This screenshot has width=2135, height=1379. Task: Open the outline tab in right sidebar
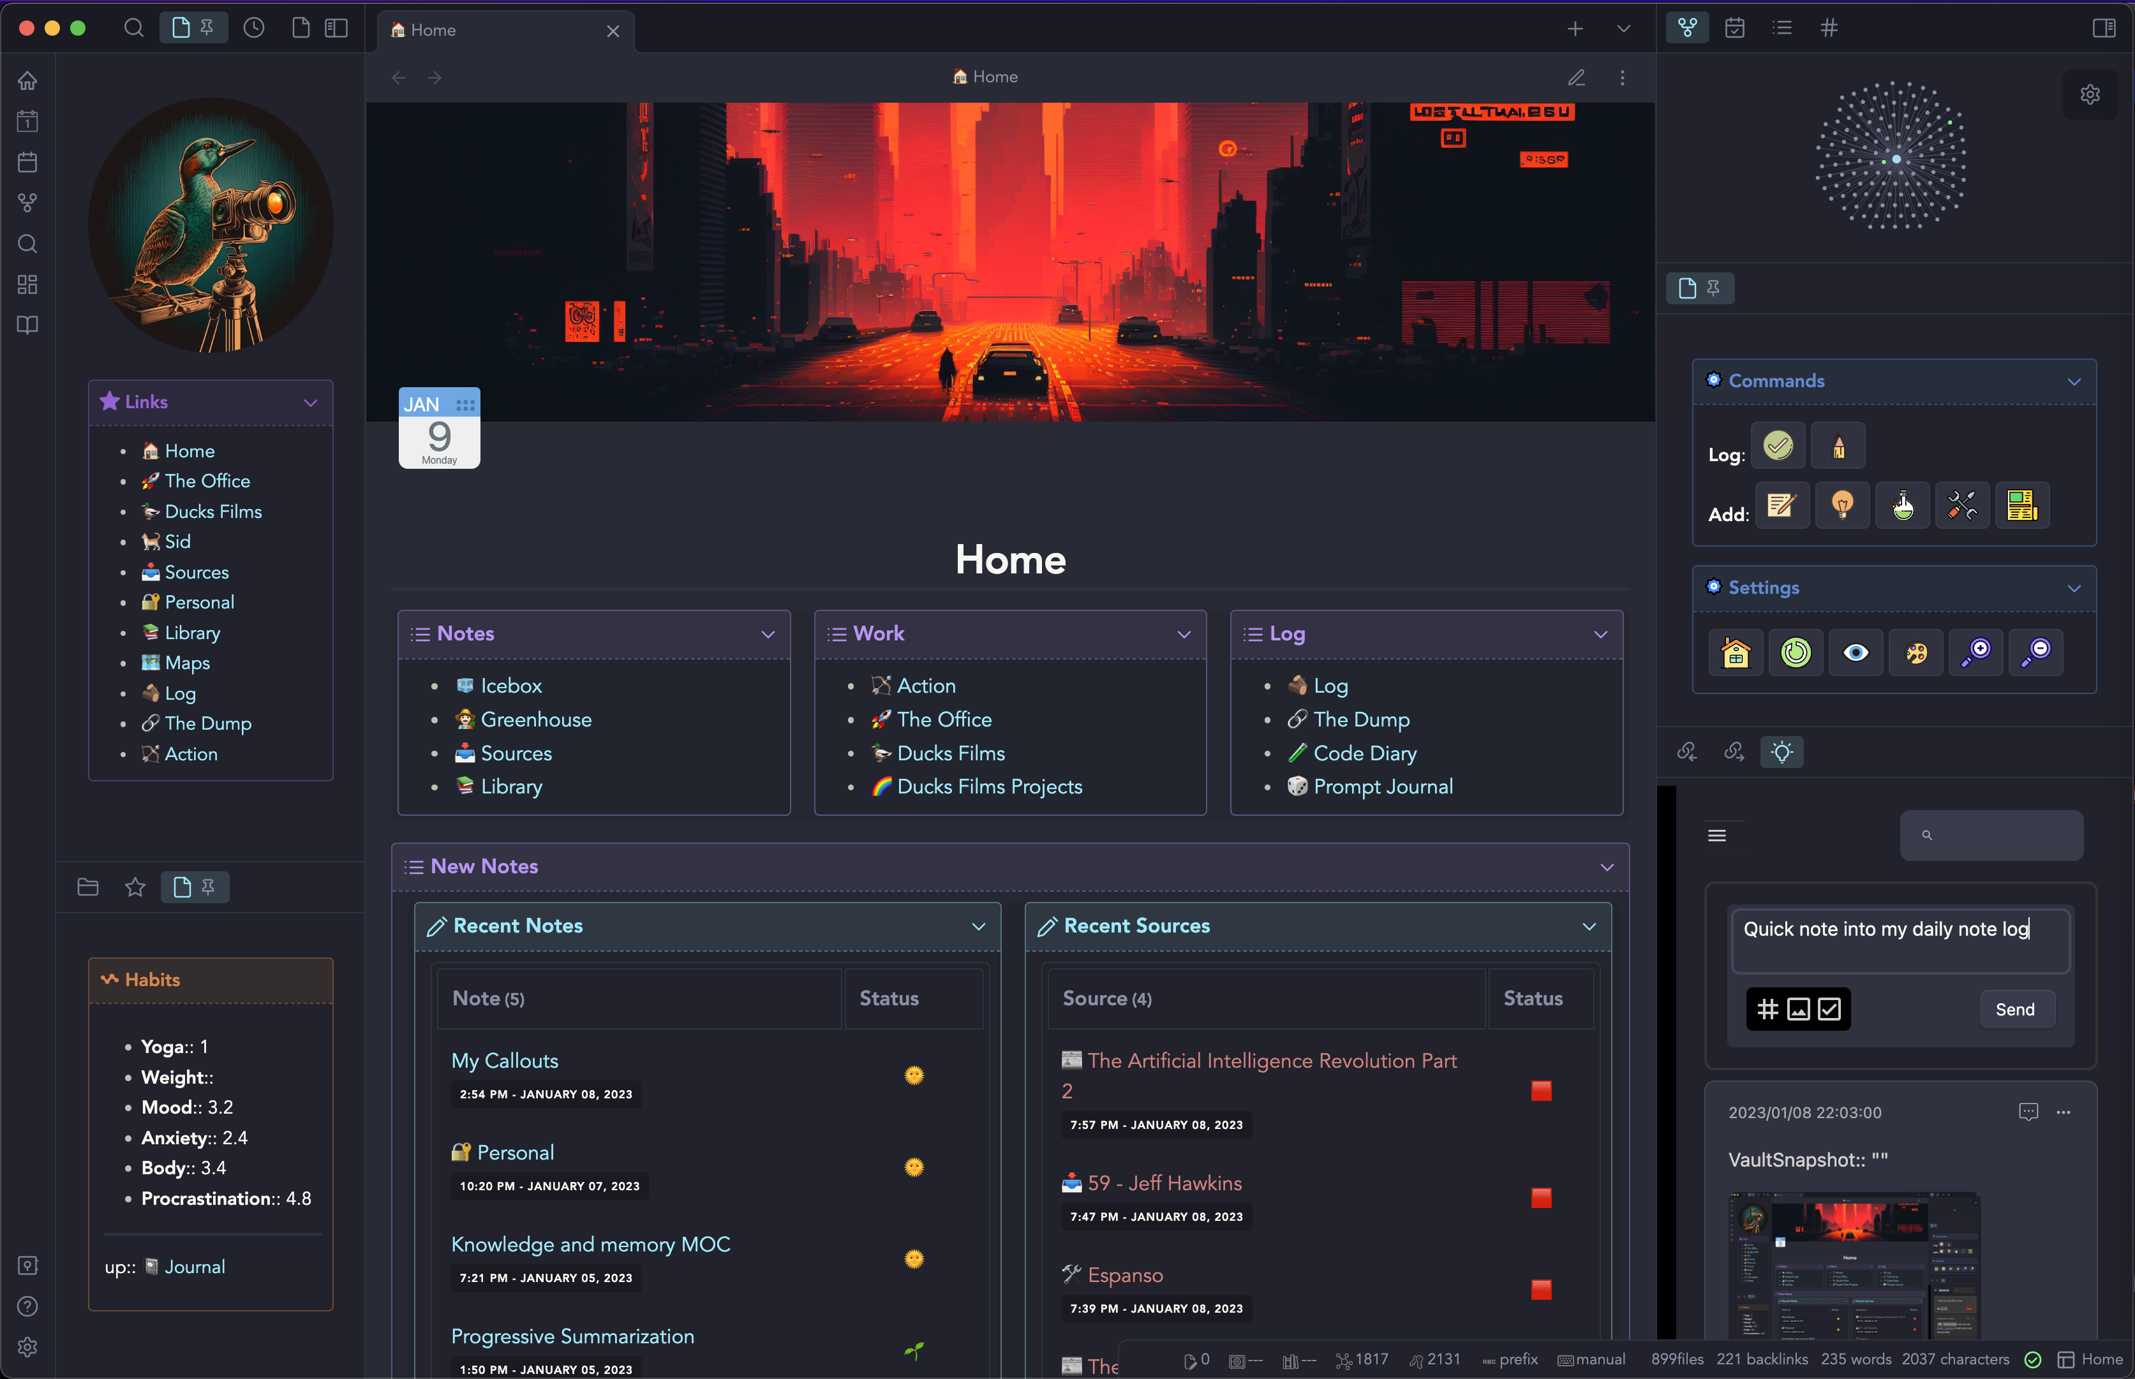(x=1782, y=28)
